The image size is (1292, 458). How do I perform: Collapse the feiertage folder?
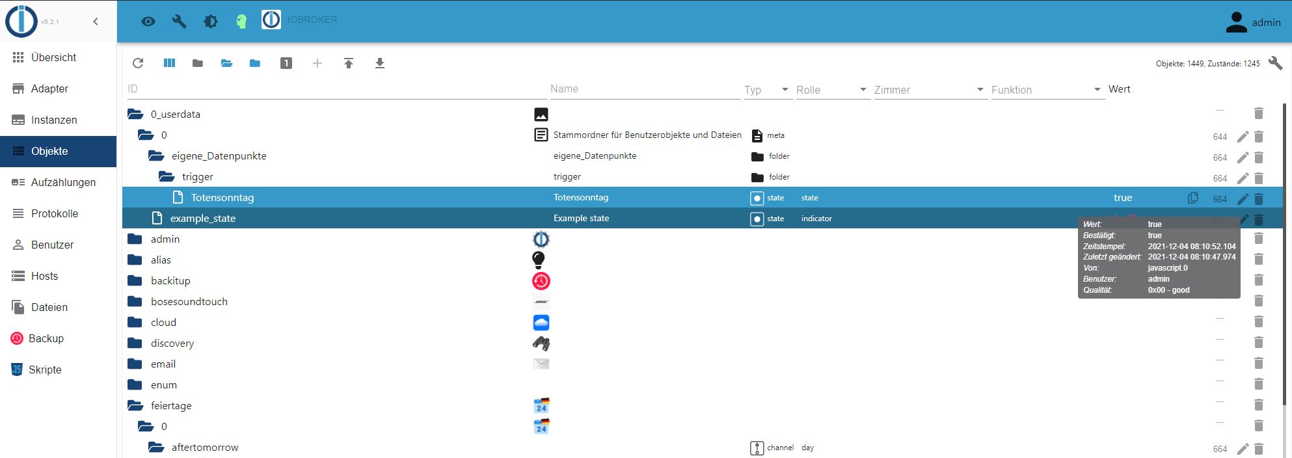135,405
